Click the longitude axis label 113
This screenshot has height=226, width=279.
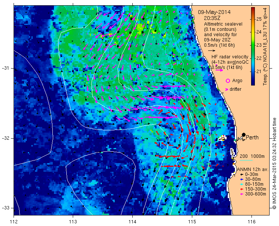tap(73, 222)
